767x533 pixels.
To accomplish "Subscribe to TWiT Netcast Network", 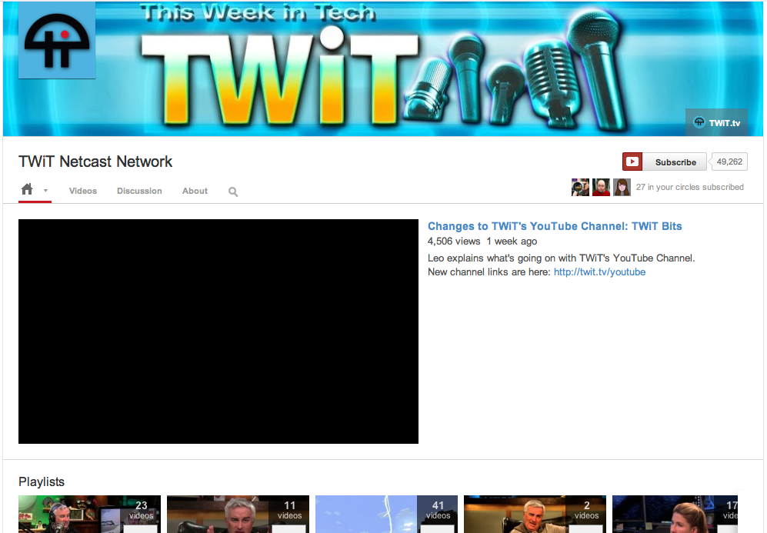I will (x=665, y=162).
